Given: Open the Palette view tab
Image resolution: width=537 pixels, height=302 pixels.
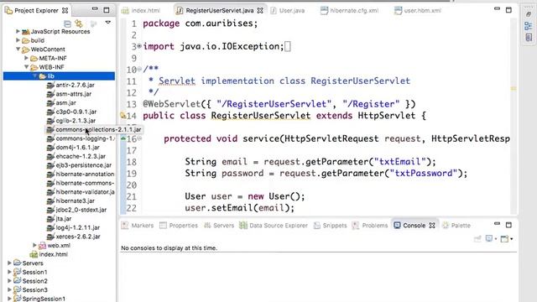Looking at the screenshot, I should (x=456, y=226).
